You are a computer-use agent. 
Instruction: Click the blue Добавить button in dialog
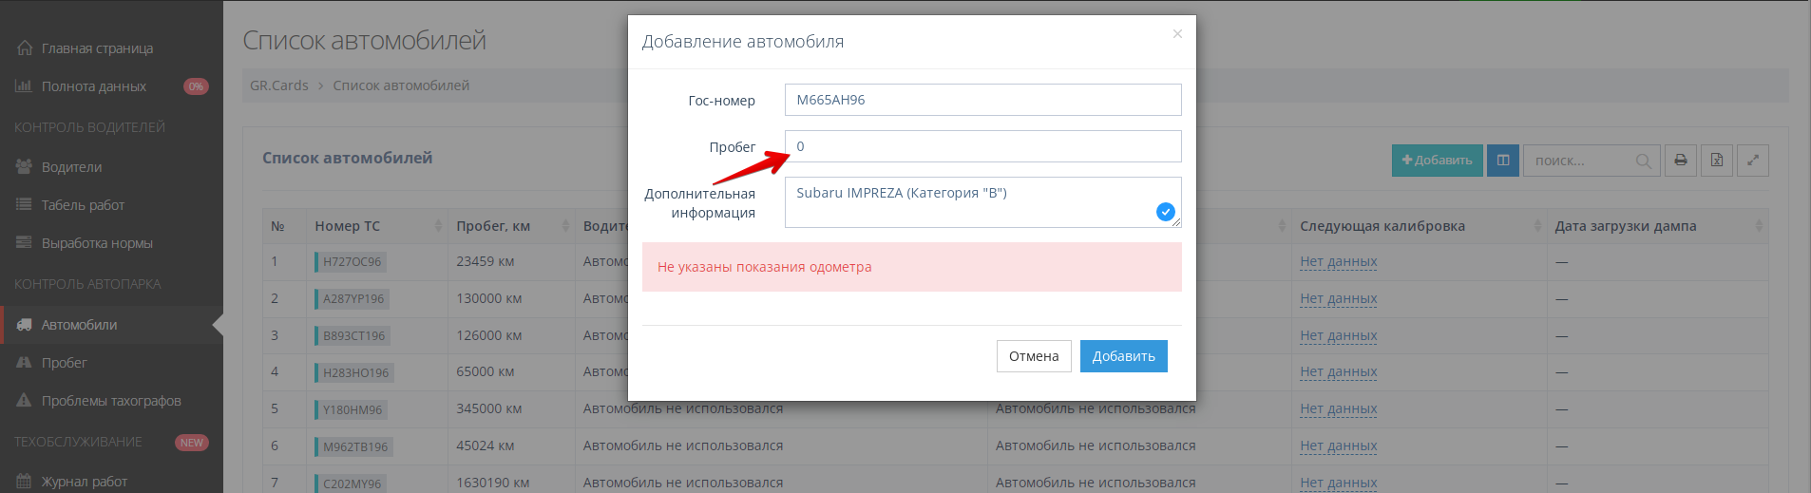1123,356
